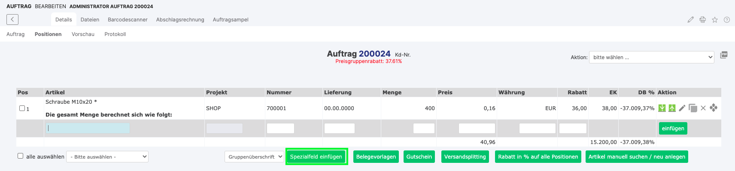Click 'Spezialfeld einfügen' button
This screenshot has height=171, width=735.
[316, 157]
